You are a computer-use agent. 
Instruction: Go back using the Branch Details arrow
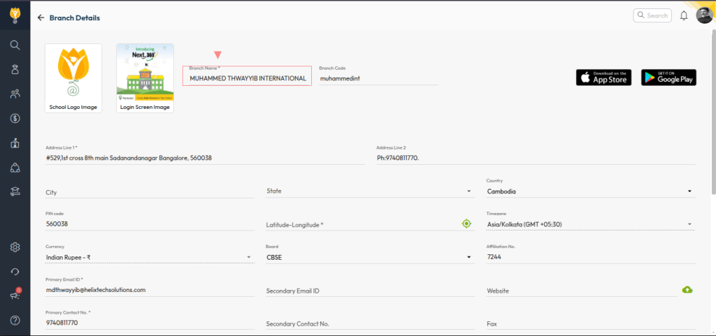[x=41, y=17]
